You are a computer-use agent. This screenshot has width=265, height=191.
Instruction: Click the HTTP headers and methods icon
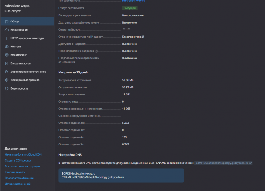click(7, 38)
